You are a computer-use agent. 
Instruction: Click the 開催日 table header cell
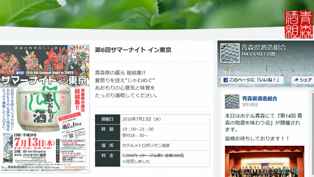pos(108,119)
